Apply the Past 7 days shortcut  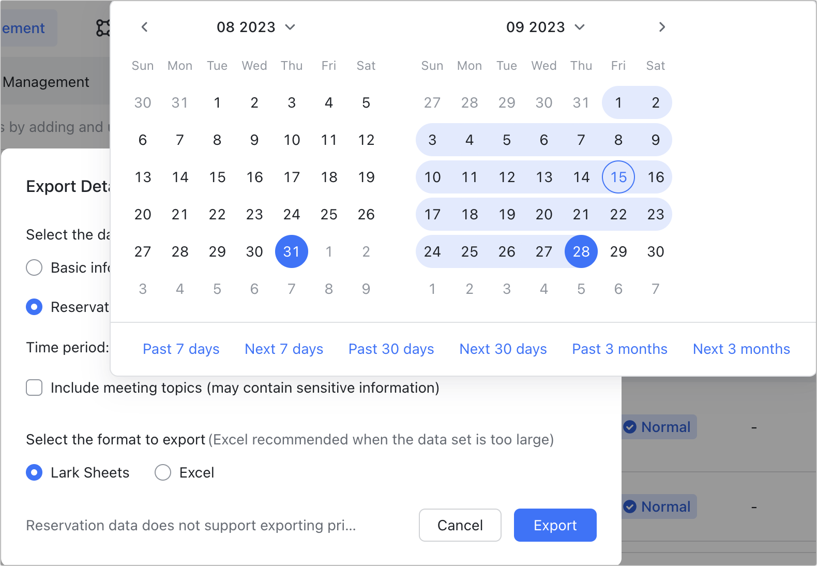[x=181, y=349]
